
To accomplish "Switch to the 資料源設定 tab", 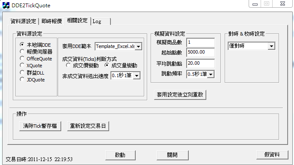I will (x=23, y=21).
